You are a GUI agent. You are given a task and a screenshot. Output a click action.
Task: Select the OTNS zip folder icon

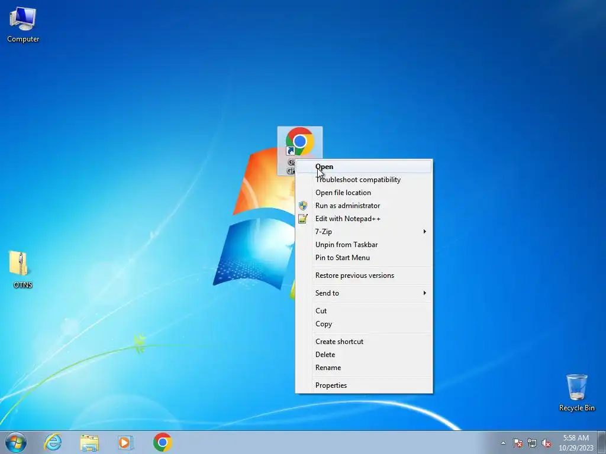(22, 269)
